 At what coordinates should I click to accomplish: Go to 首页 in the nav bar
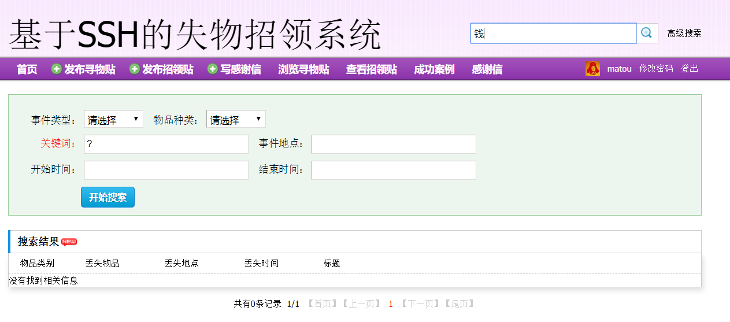(x=27, y=69)
